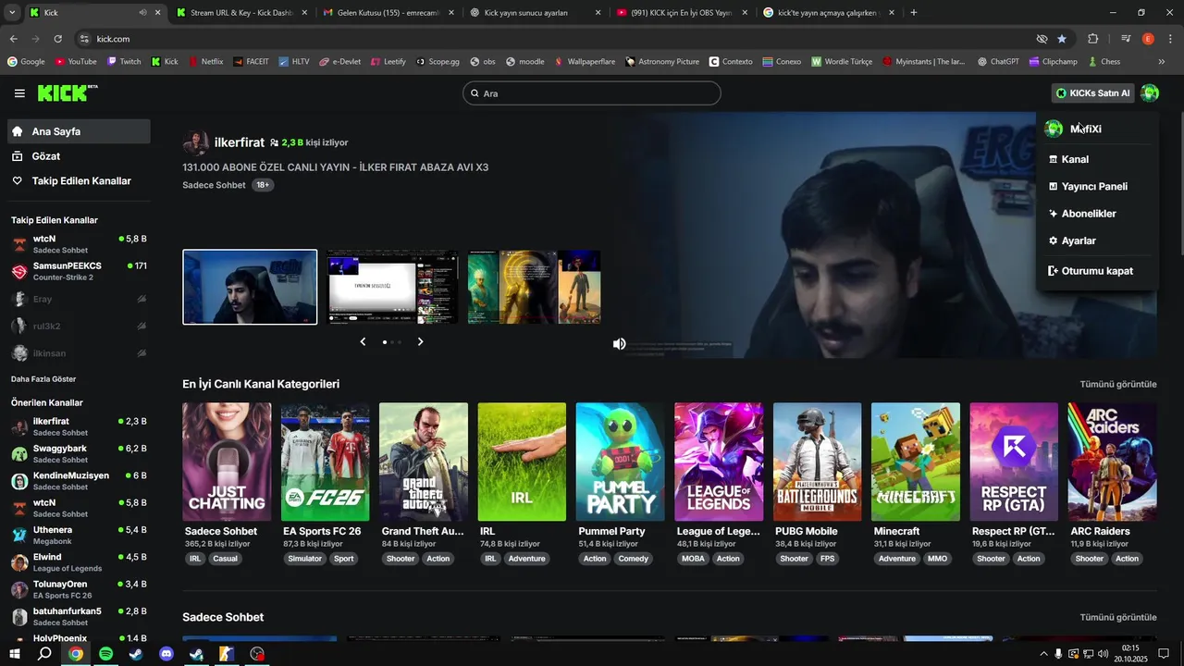Open TolunayOren recommended channel row
Image resolution: width=1184 pixels, height=666 pixels.
[x=78, y=589]
